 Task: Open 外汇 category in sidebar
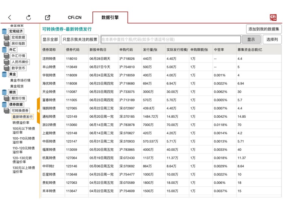12,50
